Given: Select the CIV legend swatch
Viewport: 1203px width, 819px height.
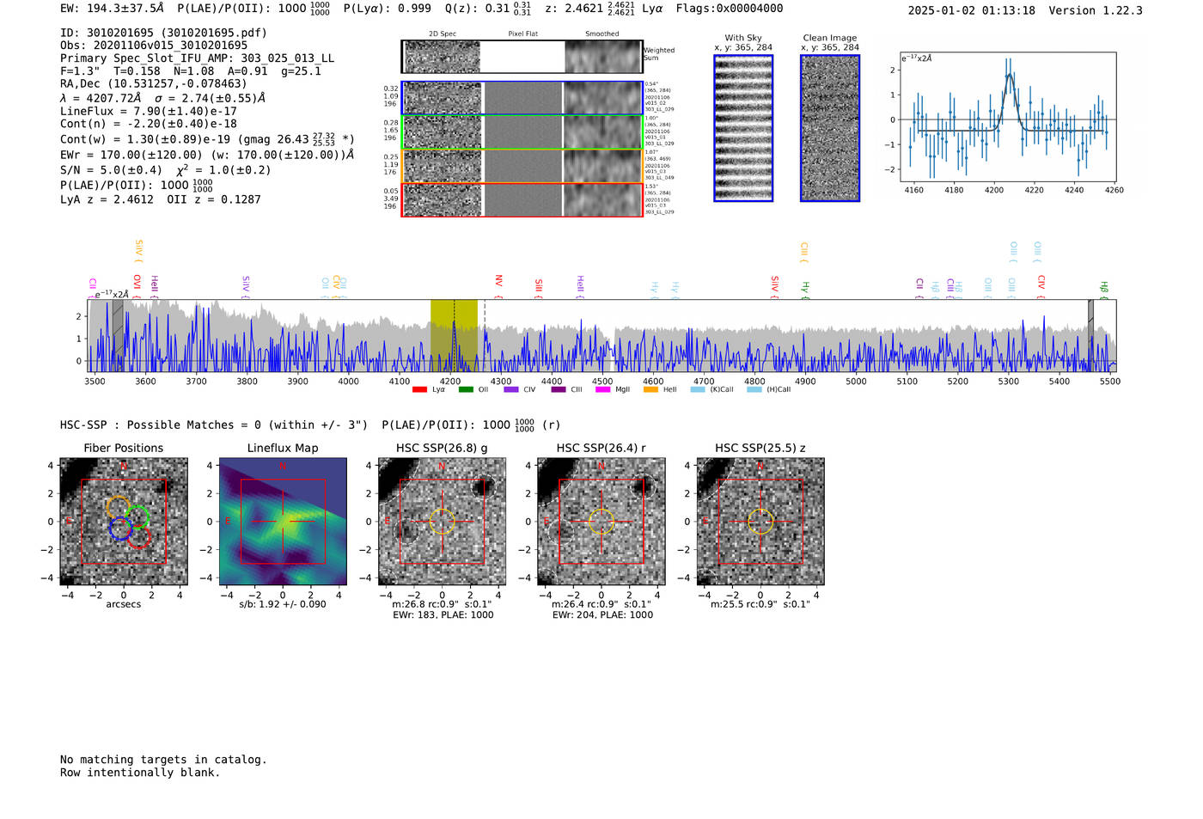Looking at the screenshot, I should coord(511,389).
